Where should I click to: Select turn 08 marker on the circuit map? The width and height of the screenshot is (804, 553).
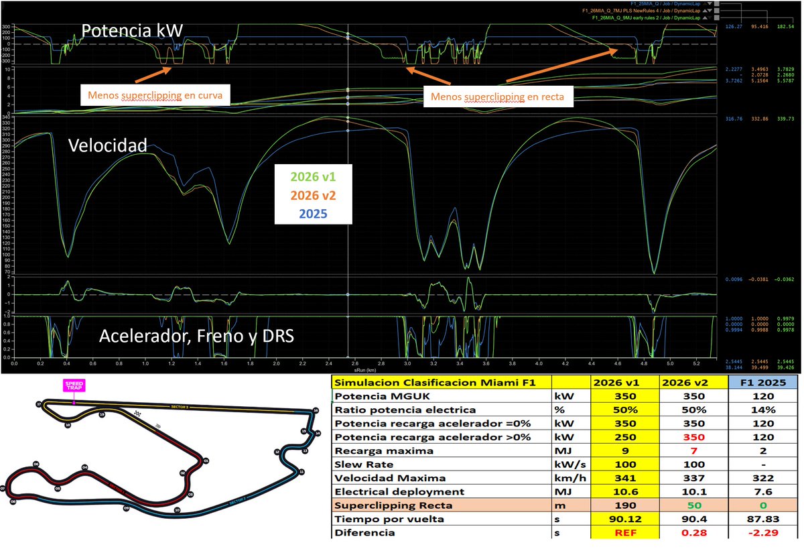click(13, 501)
